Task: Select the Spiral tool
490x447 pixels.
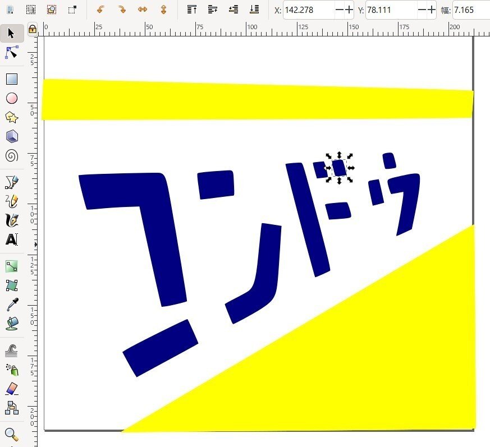Action: coord(12,155)
